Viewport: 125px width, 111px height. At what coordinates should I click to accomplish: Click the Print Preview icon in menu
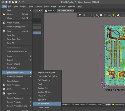(4, 85)
